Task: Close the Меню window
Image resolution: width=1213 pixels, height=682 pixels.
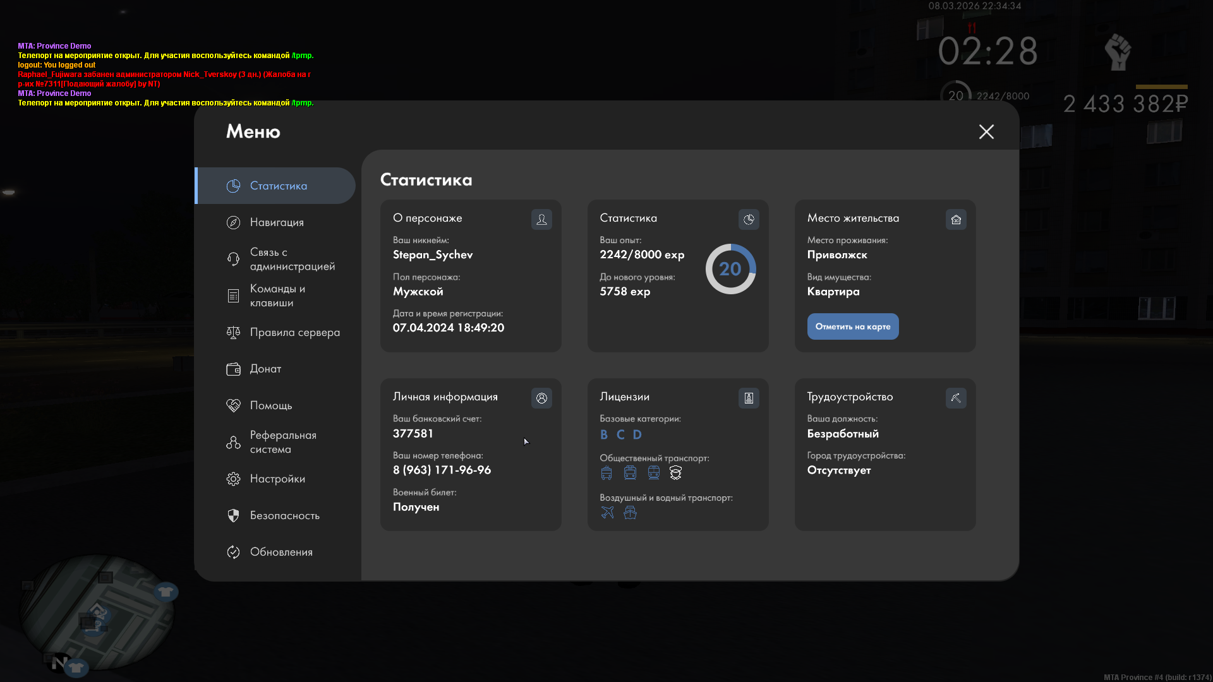Action: [986, 131]
